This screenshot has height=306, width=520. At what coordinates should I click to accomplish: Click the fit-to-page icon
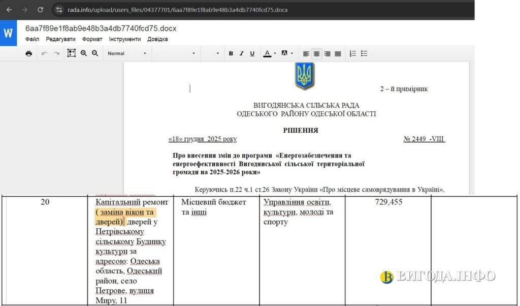[72, 53]
